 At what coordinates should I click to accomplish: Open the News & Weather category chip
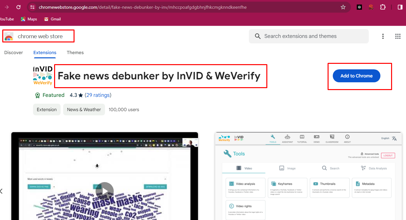click(84, 110)
